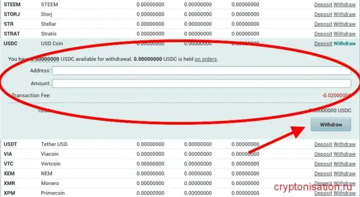Click the bold held-on-orders USDC amount

(x=148, y=59)
